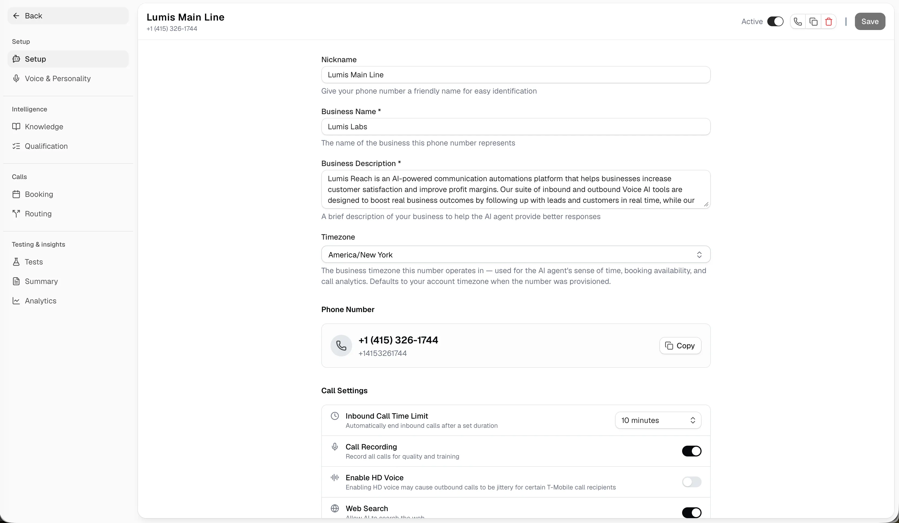The width and height of the screenshot is (899, 523).
Task: Select the Setup sidebar item
Action: pos(68,59)
